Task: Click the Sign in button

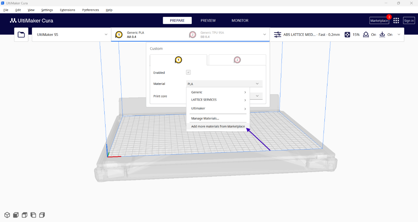Action: 409,20
